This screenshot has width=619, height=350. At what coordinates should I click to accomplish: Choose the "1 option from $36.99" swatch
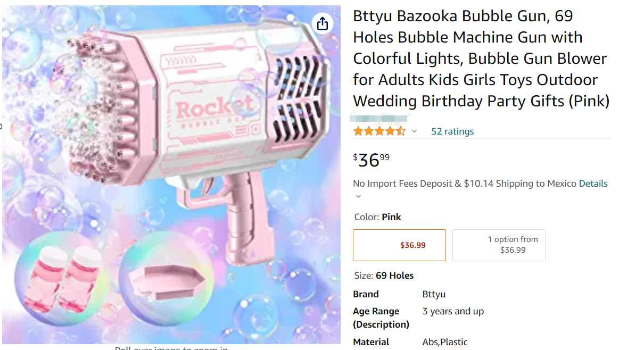pos(499,245)
